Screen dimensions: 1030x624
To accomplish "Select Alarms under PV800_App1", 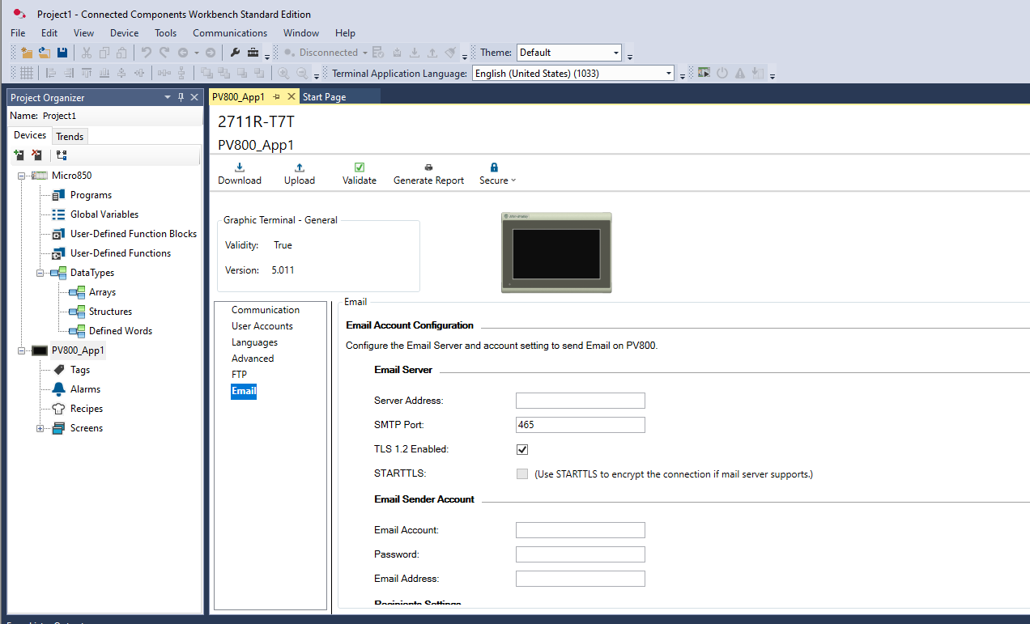I will 85,389.
